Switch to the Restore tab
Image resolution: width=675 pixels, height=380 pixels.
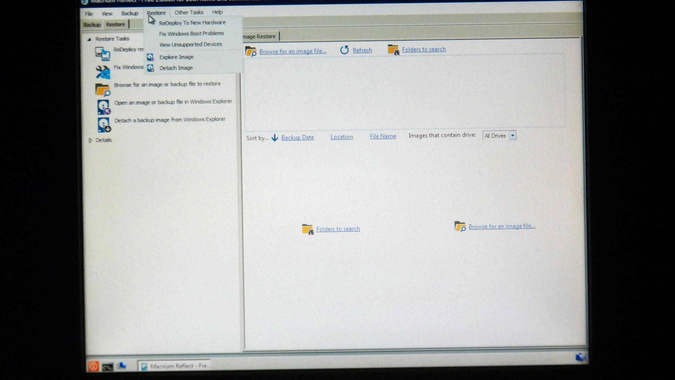click(116, 24)
